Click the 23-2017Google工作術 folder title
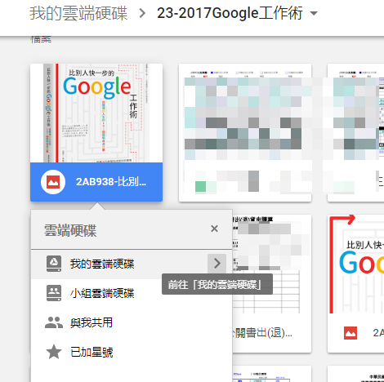Screen dimensions: 384x382 pyautogui.click(x=230, y=13)
